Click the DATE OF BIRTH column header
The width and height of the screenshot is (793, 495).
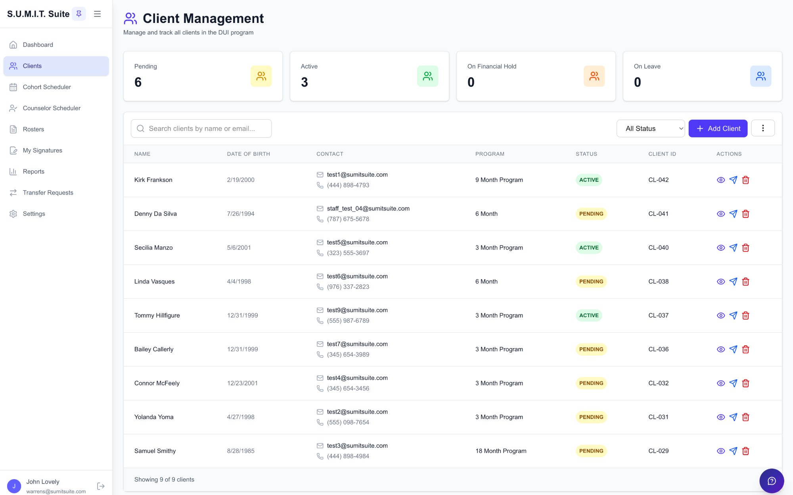click(x=249, y=154)
